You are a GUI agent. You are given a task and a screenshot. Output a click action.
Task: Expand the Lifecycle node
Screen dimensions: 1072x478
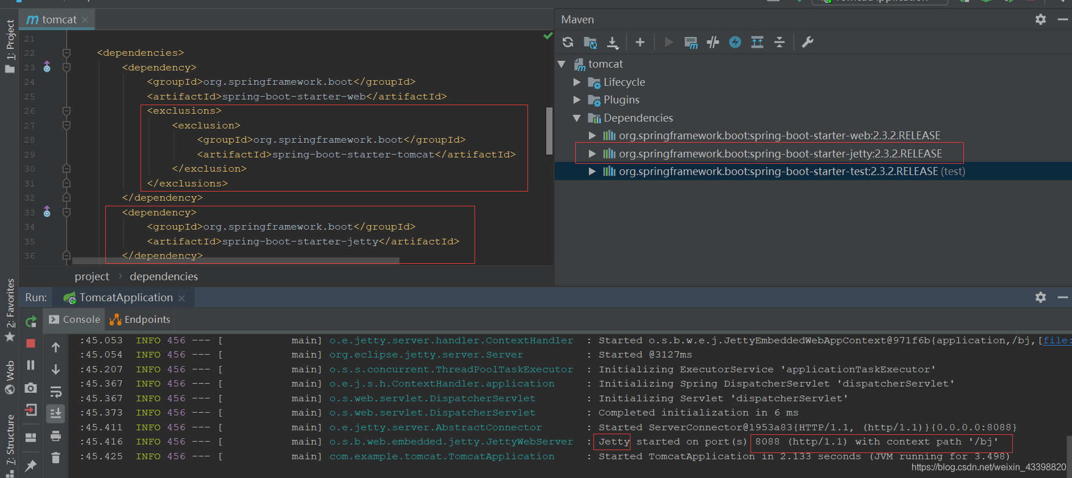click(577, 82)
